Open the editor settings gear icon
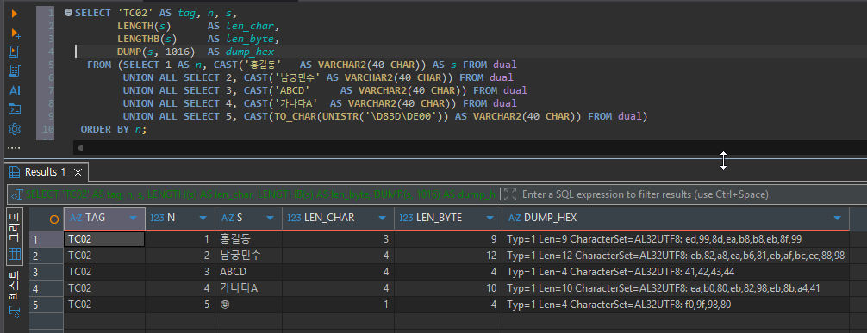Image resolution: width=867 pixels, height=333 pixels. 15,129
